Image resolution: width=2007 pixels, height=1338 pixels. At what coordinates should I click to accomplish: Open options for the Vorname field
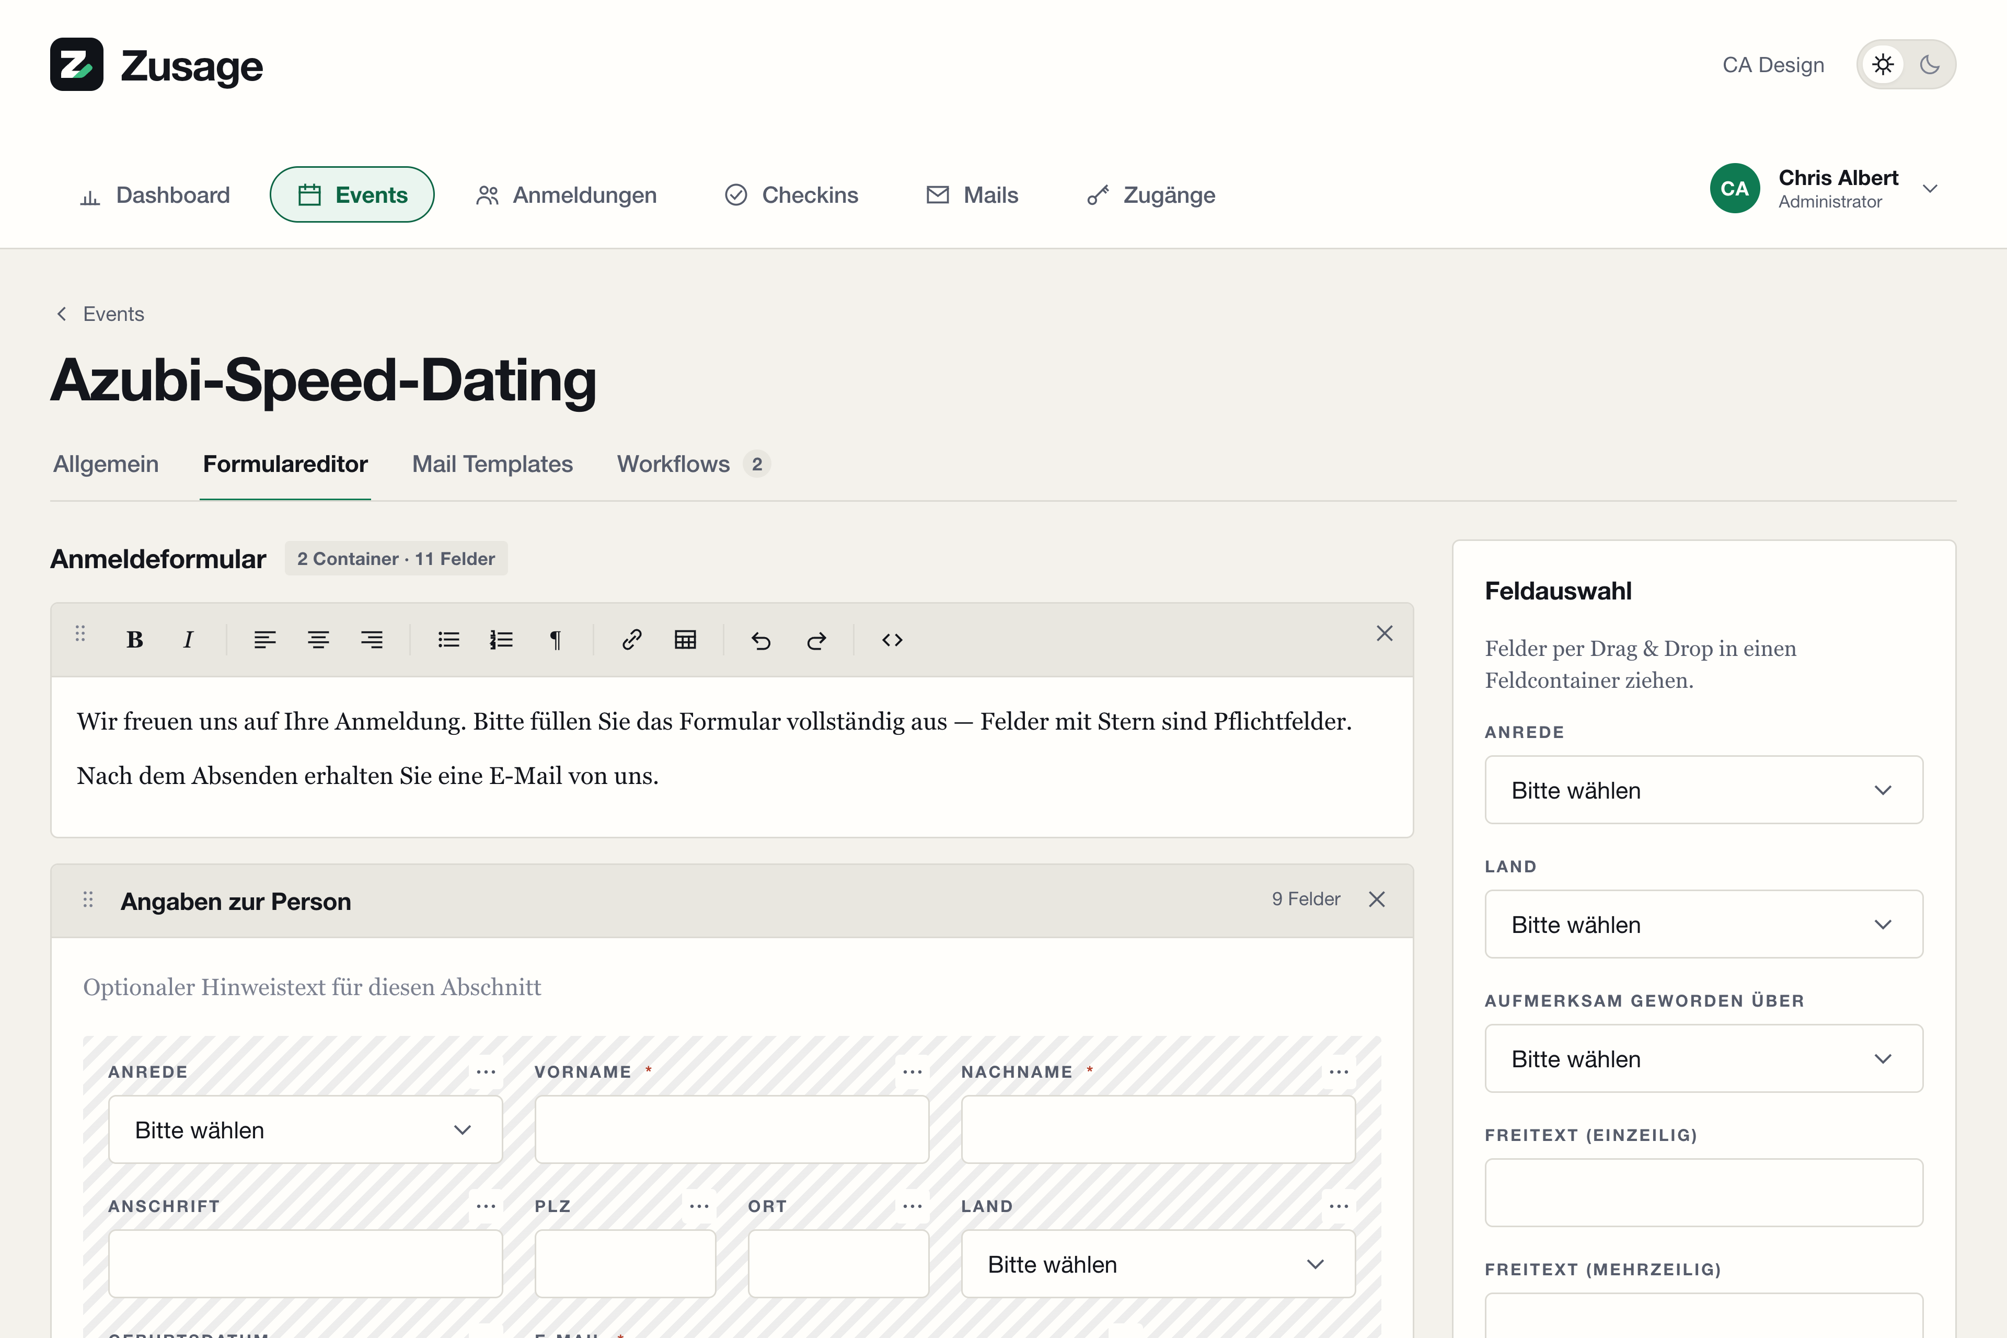[913, 1072]
